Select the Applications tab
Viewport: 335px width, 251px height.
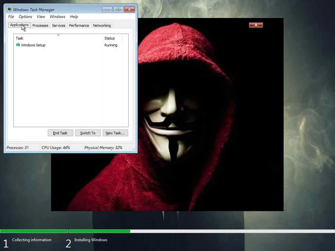pyautogui.click(x=19, y=25)
